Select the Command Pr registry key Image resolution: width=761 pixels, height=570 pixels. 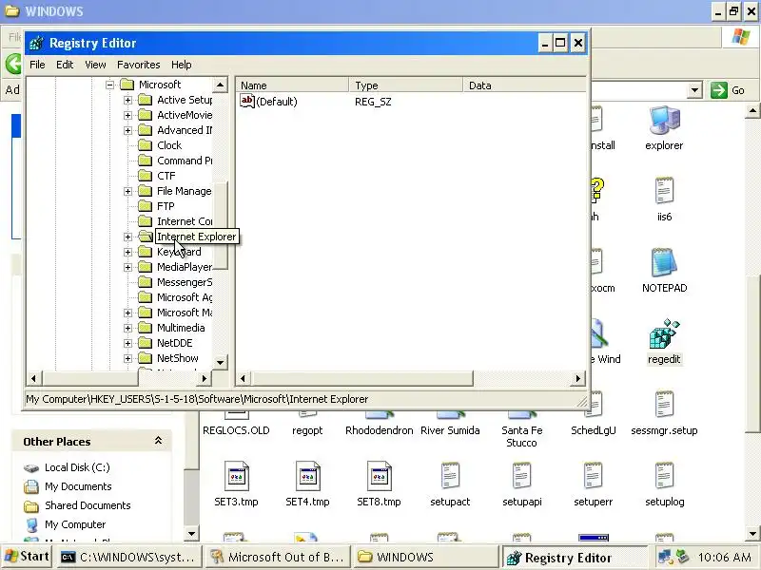185,161
